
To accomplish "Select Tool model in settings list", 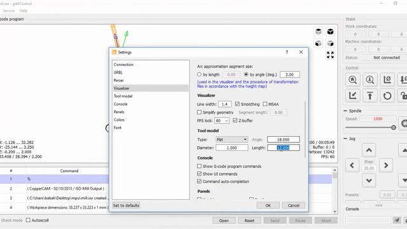I will coord(151,96).
